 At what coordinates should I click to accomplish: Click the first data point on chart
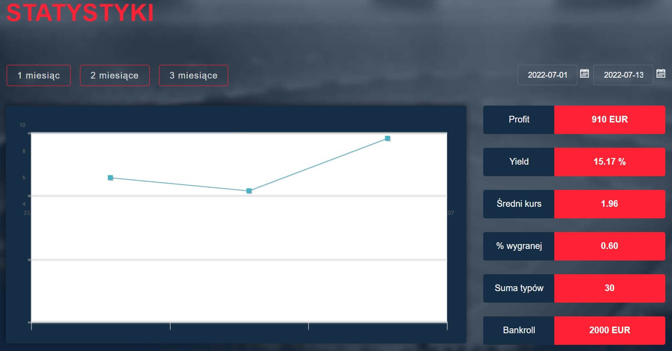tap(111, 177)
